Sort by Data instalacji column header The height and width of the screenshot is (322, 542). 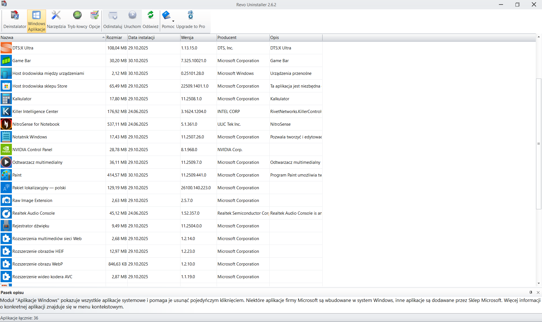(x=154, y=38)
